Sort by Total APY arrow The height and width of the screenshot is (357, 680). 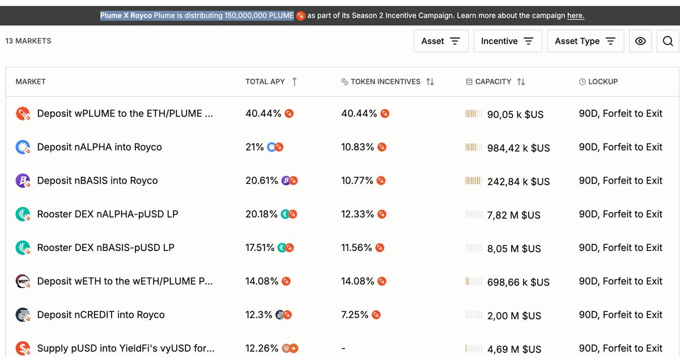coord(294,82)
